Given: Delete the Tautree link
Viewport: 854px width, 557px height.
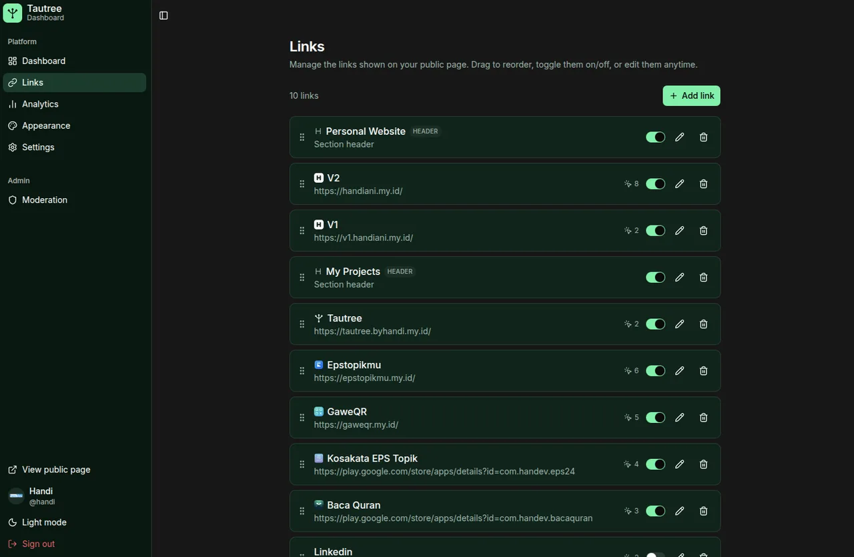Looking at the screenshot, I should coord(703,324).
